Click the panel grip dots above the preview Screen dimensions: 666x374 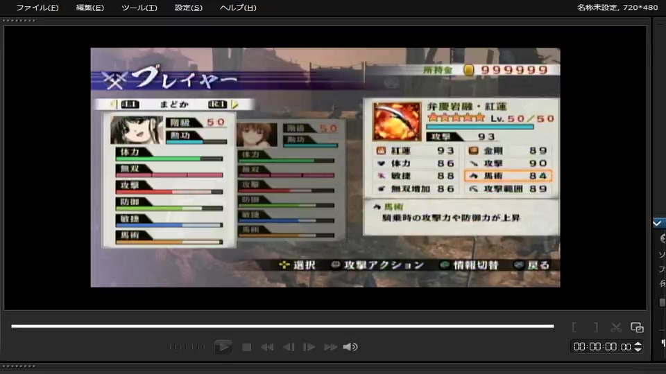point(19,20)
